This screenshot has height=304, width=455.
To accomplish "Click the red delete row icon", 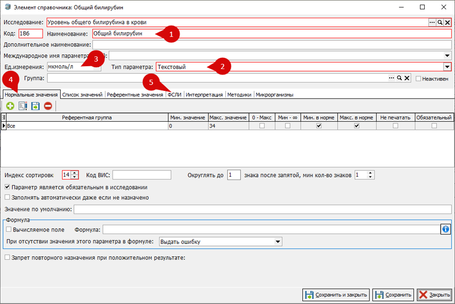I will (48, 106).
